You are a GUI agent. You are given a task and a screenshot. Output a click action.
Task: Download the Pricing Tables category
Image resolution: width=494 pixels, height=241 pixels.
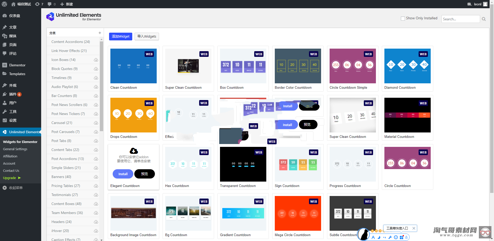point(96,186)
